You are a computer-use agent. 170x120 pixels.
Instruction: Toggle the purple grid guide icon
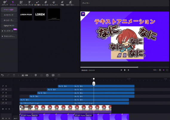164,70
